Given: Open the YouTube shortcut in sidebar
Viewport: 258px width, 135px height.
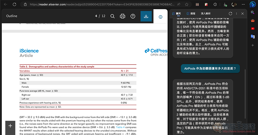Looking at the screenshot, I should (253, 28).
